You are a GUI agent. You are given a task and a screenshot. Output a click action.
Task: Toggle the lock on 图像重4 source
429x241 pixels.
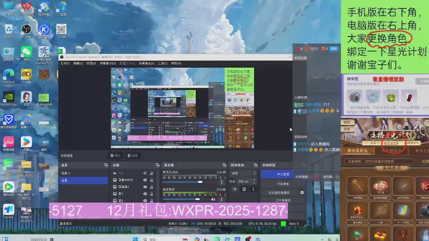[x=151, y=187]
